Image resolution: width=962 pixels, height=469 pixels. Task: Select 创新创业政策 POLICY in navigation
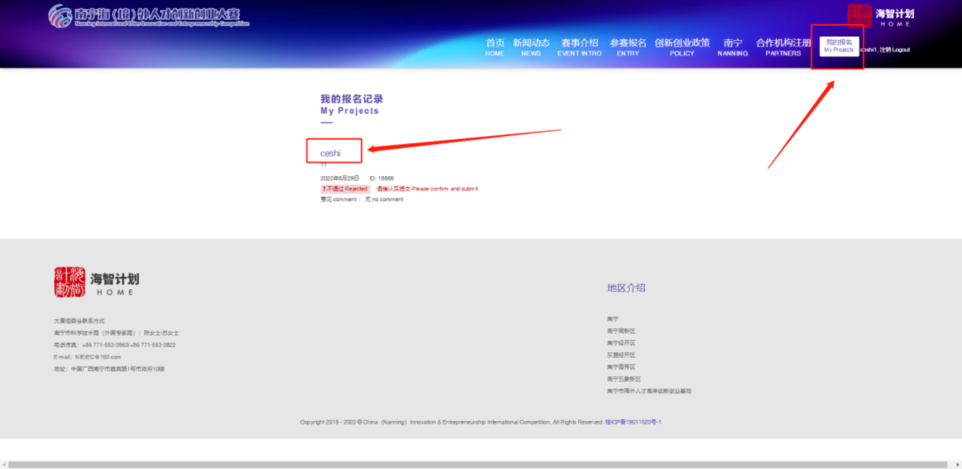(x=682, y=47)
